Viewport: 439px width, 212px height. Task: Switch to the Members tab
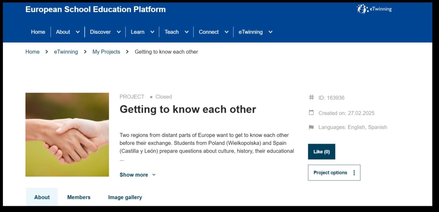pos(79,197)
